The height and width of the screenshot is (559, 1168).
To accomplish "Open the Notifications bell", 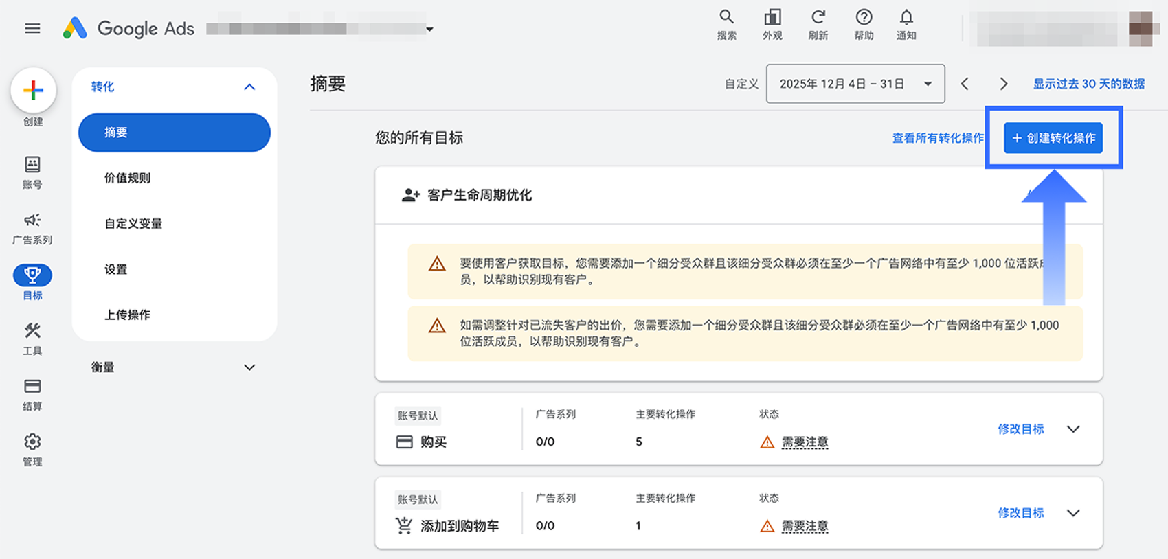I will (x=906, y=18).
